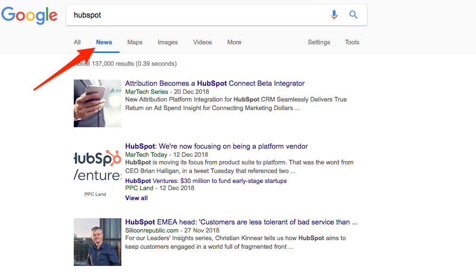The width and height of the screenshot is (476, 274).
Task: Click the Google logo
Action: pyautogui.click(x=30, y=15)
